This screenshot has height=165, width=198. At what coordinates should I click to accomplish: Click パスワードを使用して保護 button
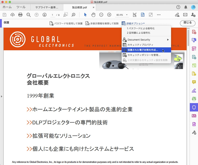click(66, 23)
